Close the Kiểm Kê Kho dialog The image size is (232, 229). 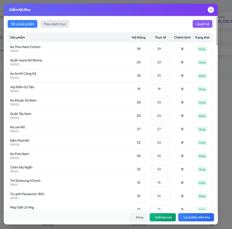click(x=211, y=10)
